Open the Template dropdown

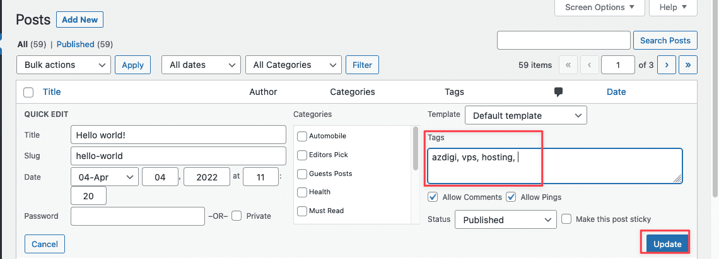point(525,116)
